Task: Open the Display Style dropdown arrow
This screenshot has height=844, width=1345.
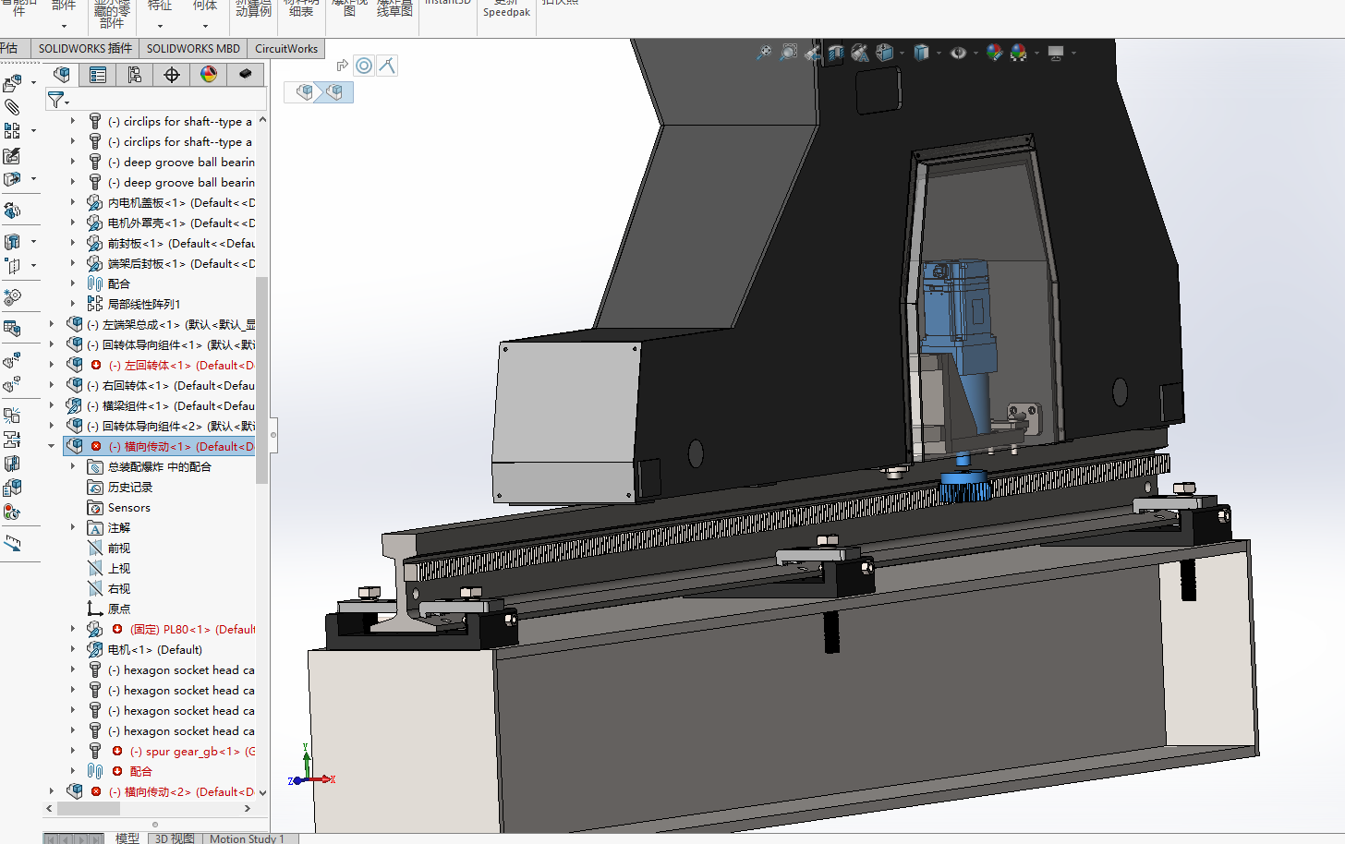Action: [x=939, y=54]
